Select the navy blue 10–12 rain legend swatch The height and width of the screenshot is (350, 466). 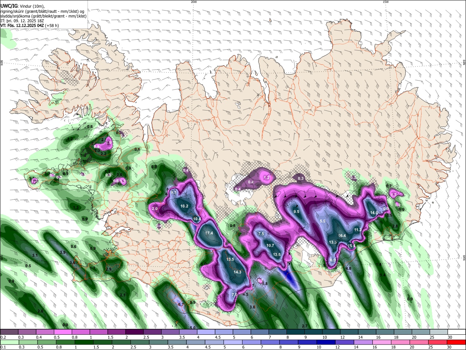pos(326,342)
